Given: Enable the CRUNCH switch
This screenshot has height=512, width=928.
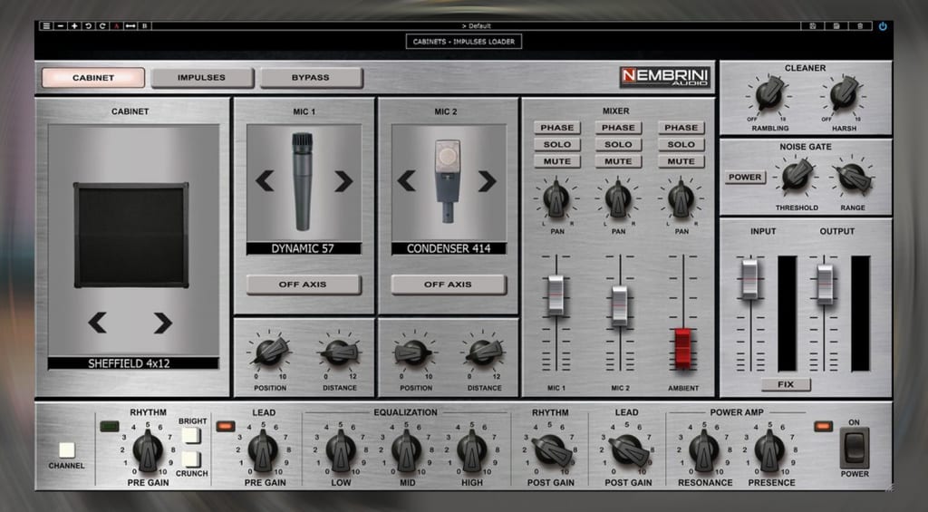Looking at the screenshot, I should point(190,460).
